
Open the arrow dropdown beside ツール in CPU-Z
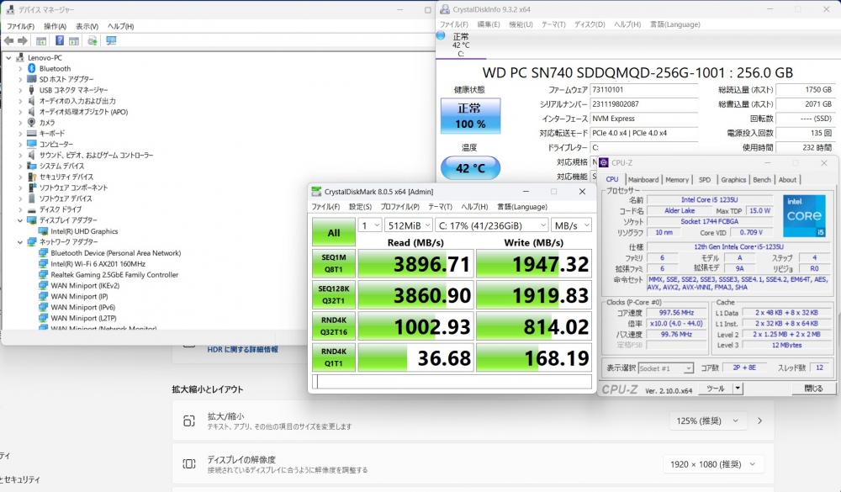tap(738, 388)
